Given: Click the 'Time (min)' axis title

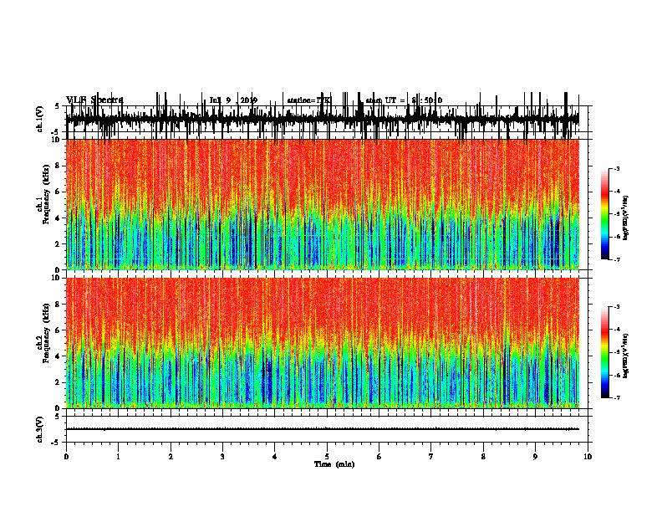Looking at the screenshot, I should pos(334,464).
